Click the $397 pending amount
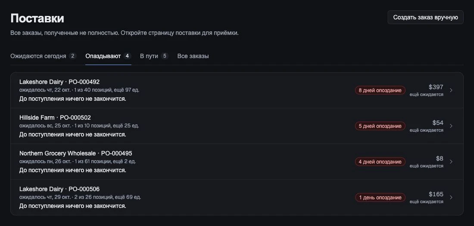 (x=436, y=87)
